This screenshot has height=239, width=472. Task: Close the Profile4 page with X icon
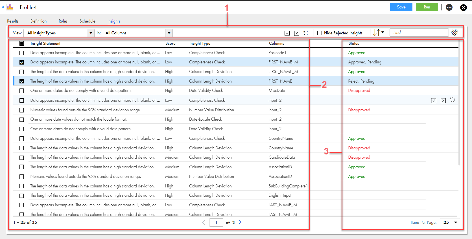tap(464, 8)
